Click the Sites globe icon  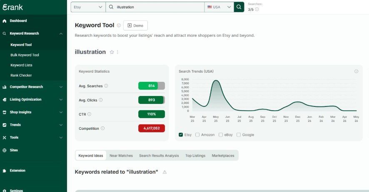(x=4, y=150)
